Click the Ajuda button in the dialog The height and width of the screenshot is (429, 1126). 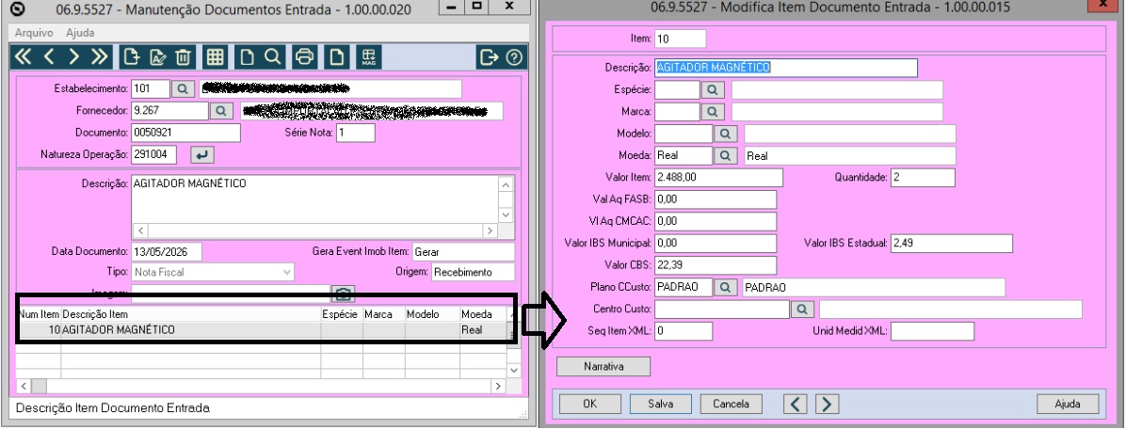[x=1068, y=404]
